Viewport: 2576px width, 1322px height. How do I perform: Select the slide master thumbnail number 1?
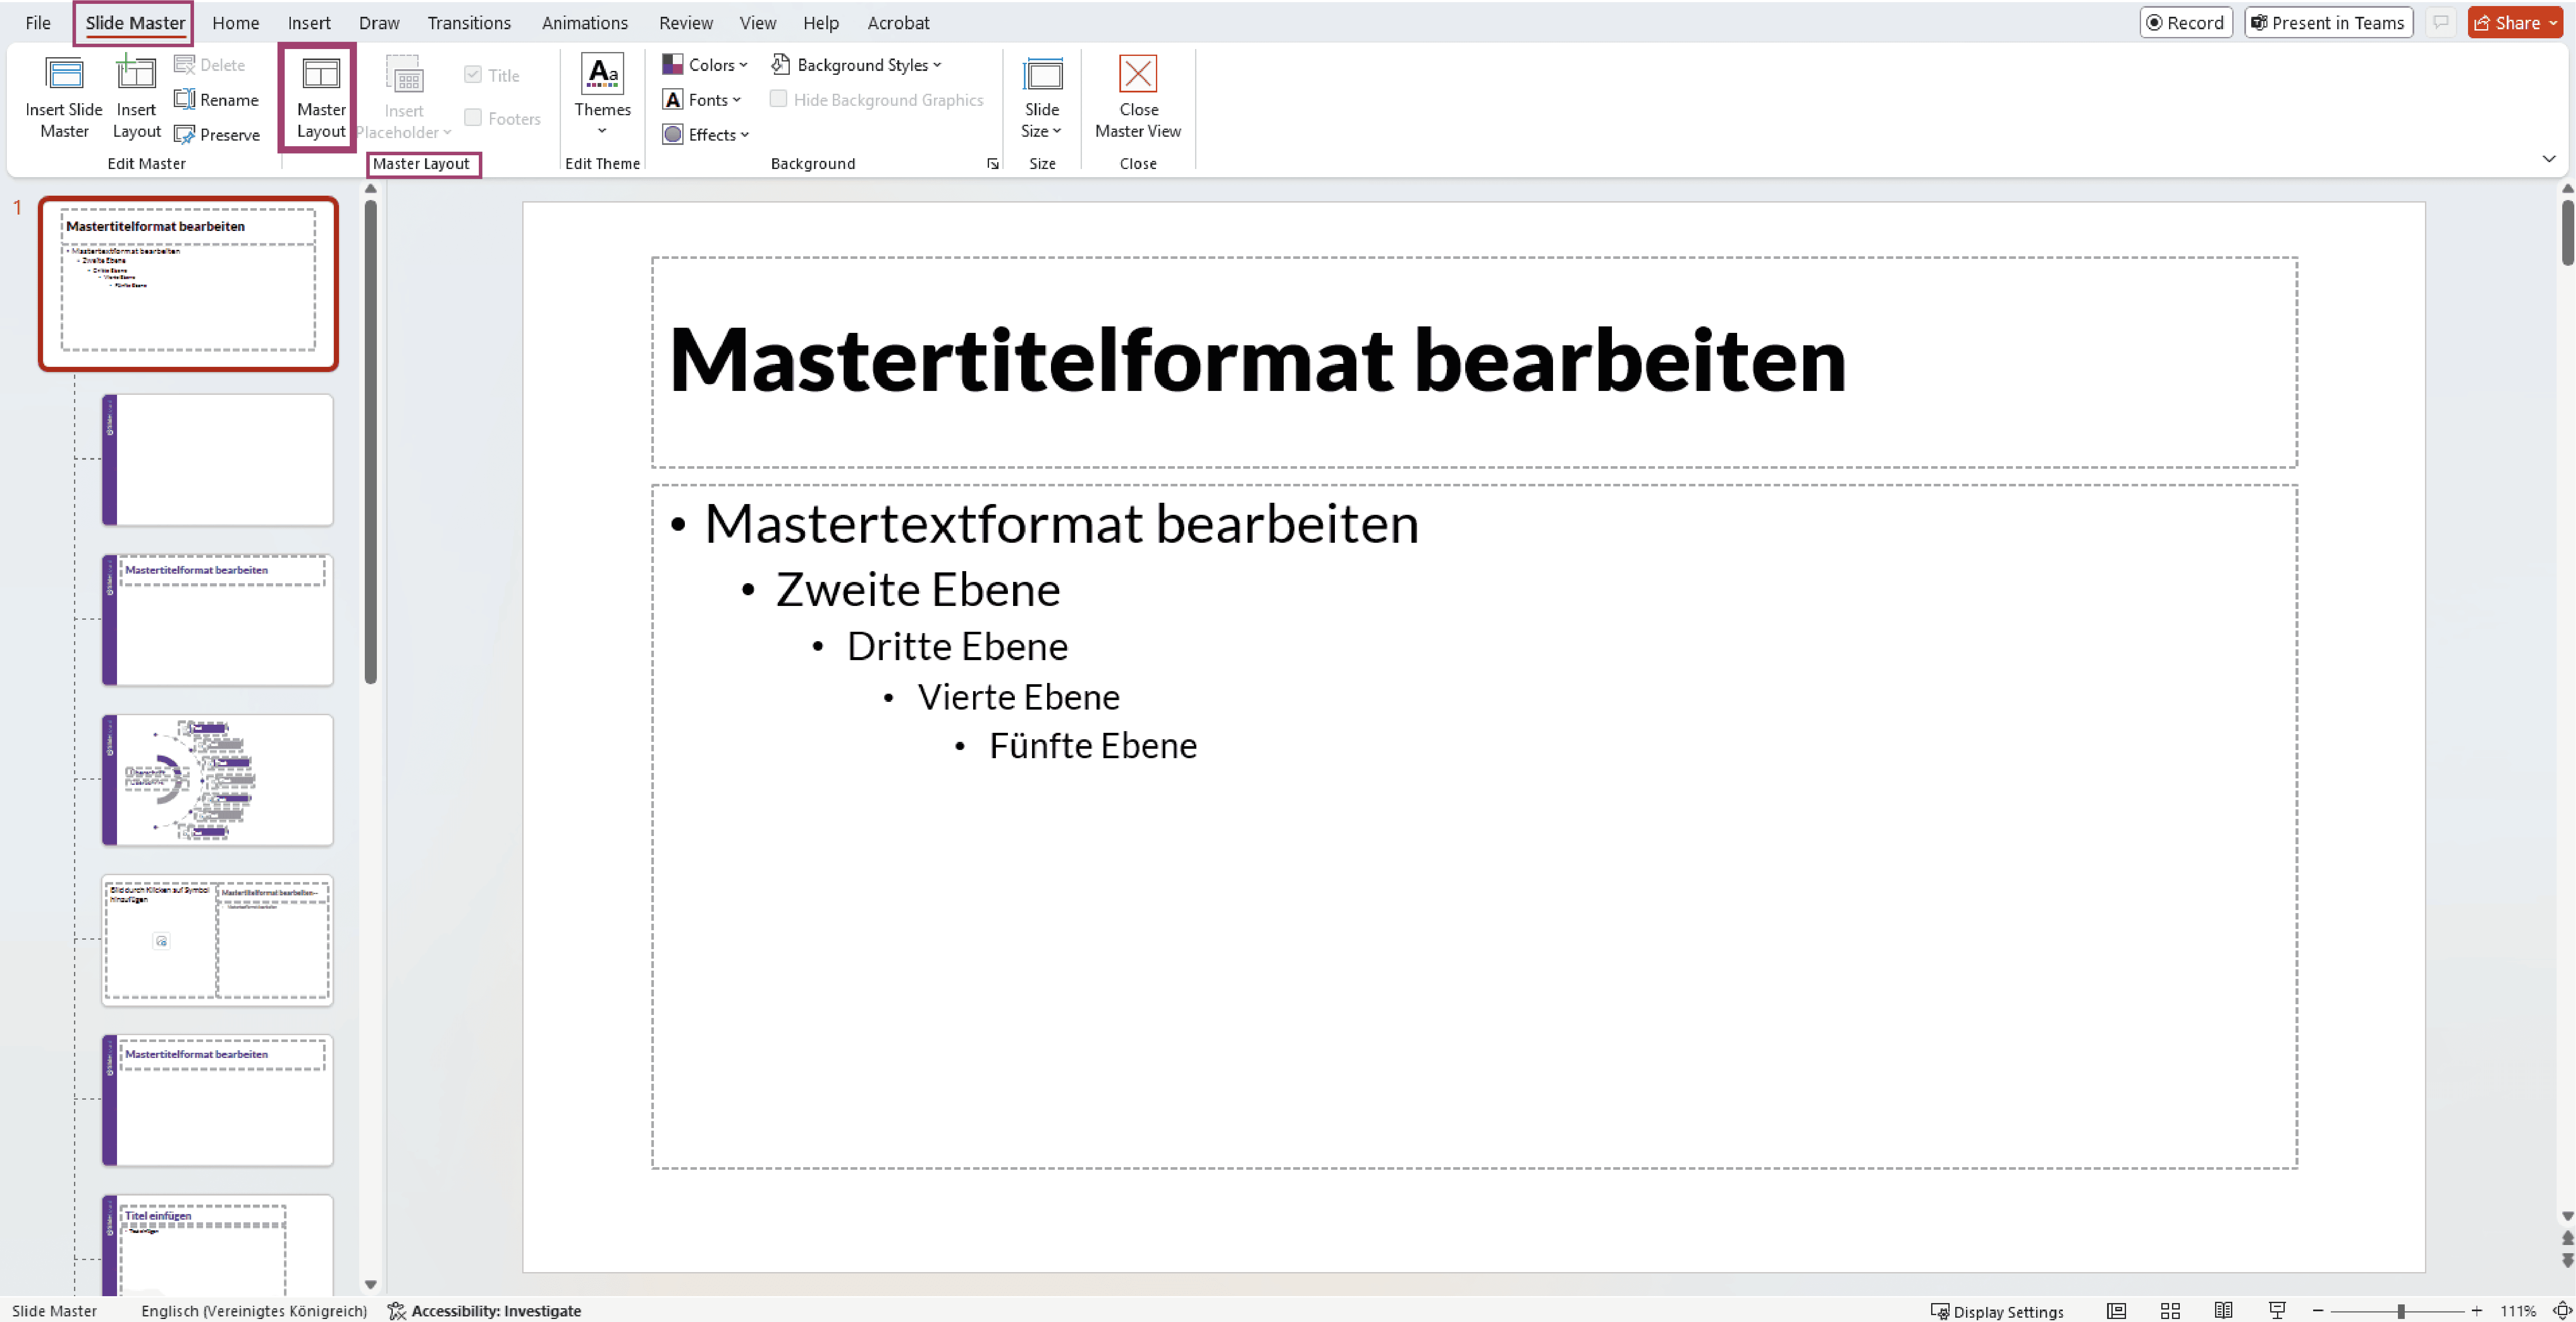[x=188, y=284]
